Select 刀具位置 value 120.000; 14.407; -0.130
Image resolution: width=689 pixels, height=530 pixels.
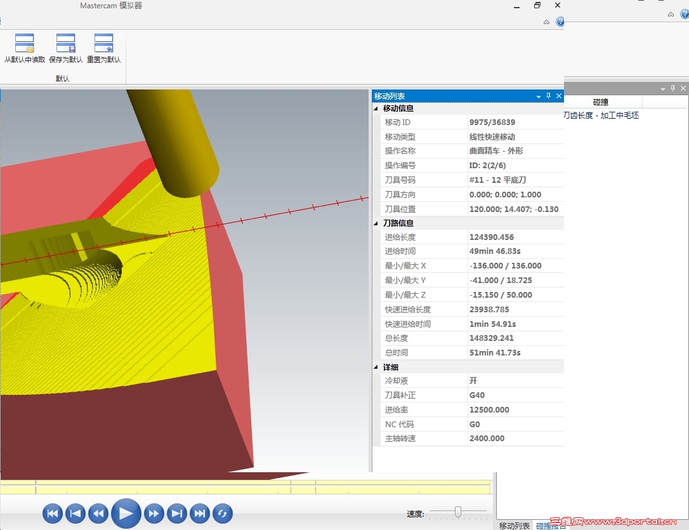click(515, 209)
